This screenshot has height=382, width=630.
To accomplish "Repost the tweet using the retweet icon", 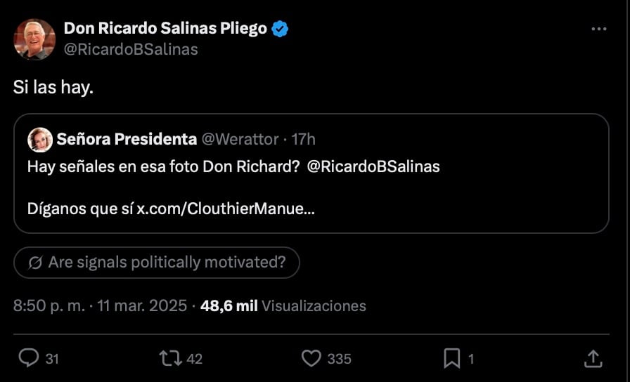I will click(170, 358).
